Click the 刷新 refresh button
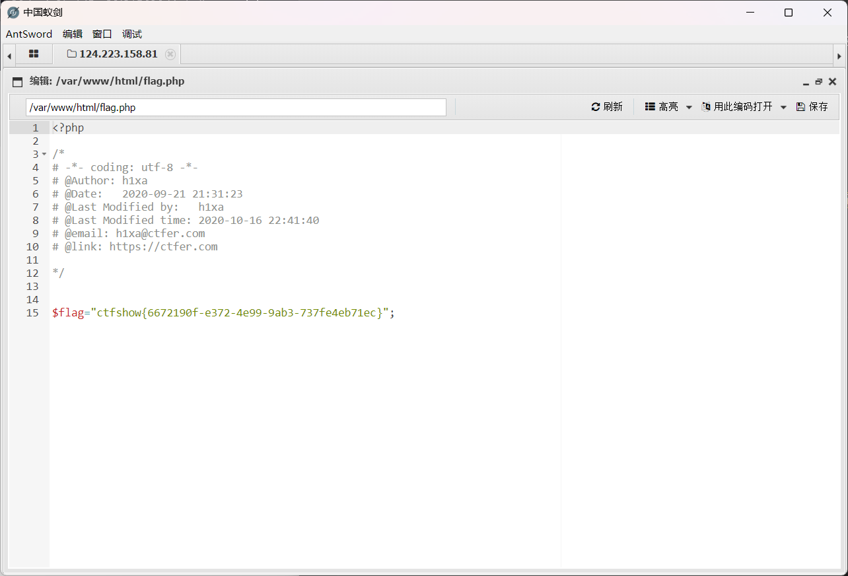The width and height of the screenshot is (848, 576). pos(607,107)
